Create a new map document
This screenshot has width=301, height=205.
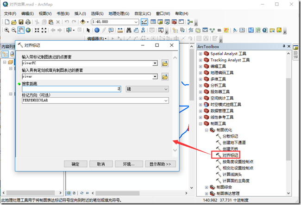7,22
